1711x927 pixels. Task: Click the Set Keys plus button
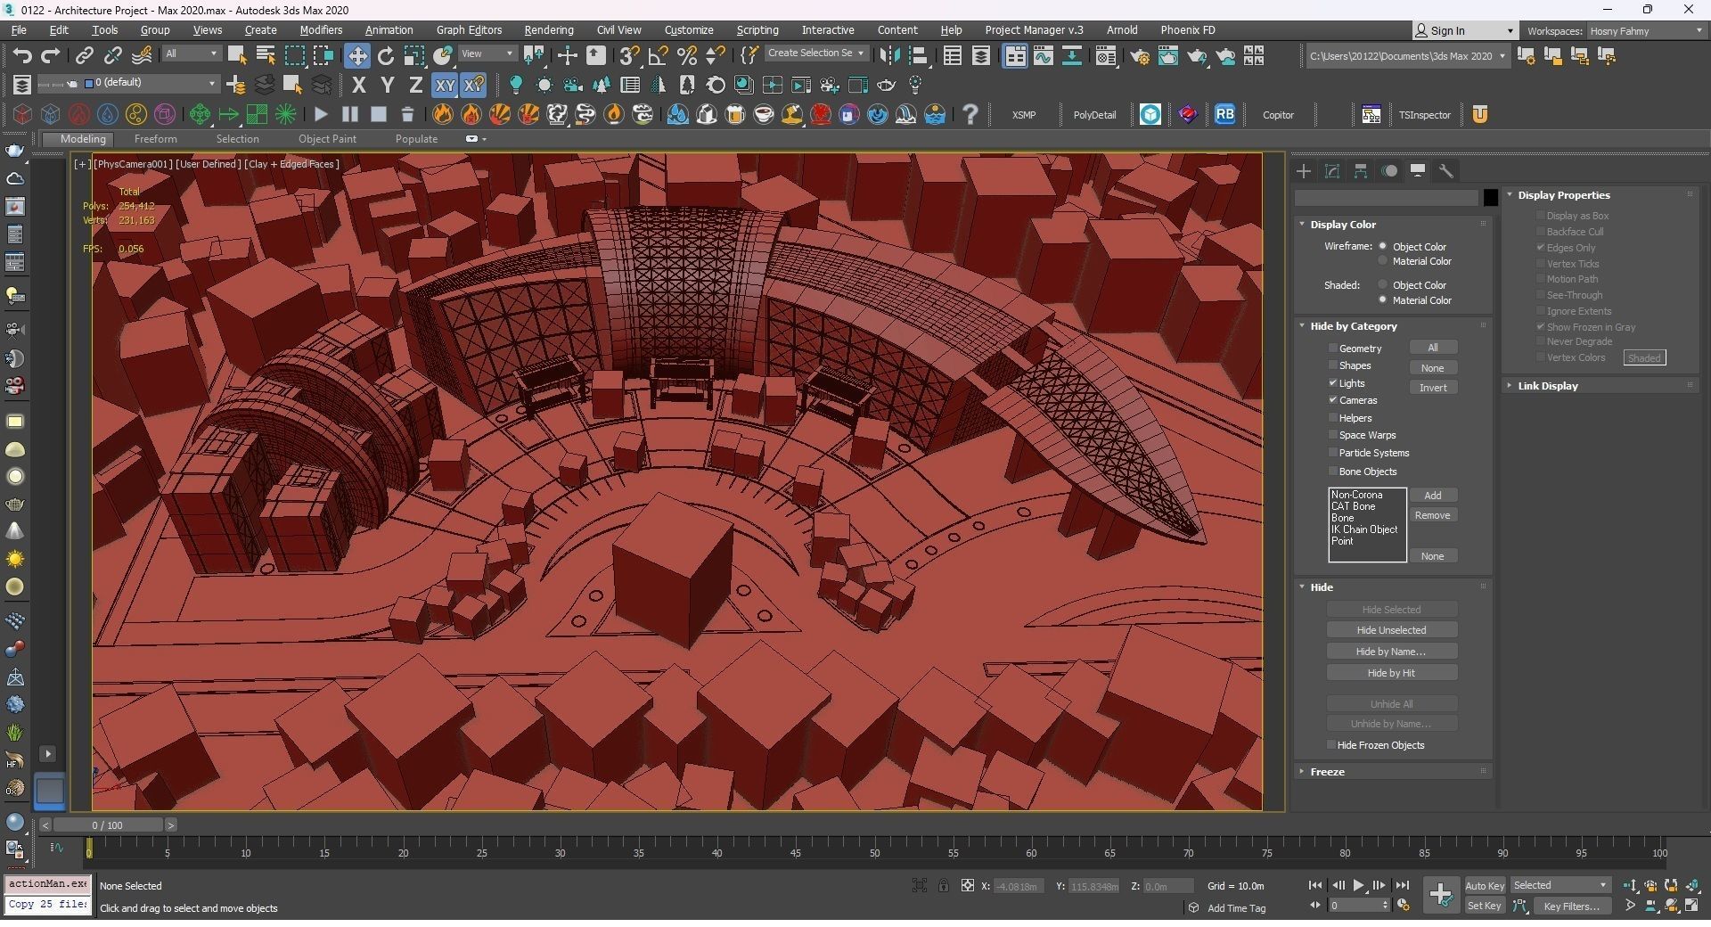[1440, 895]
